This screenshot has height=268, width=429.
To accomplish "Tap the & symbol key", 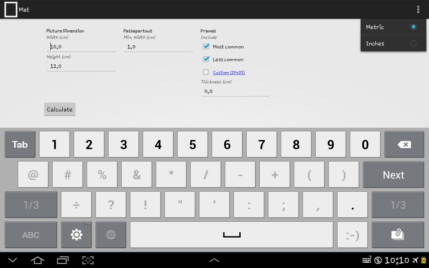I will click(136, 175).
